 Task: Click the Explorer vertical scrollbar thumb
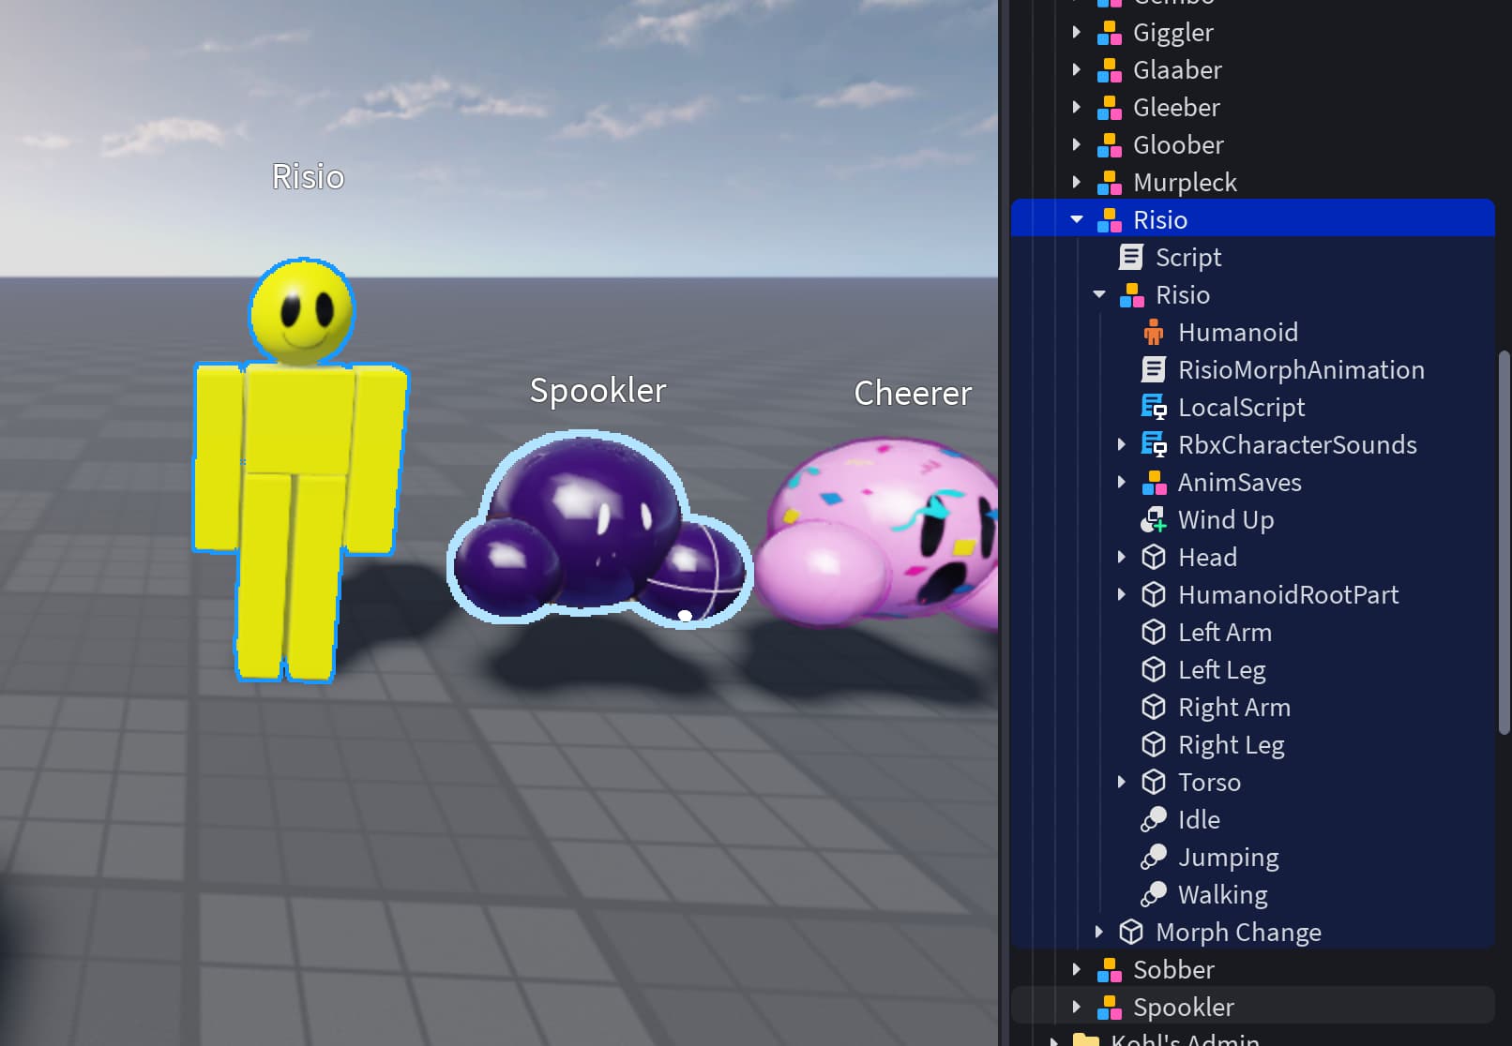[1504, 542]
